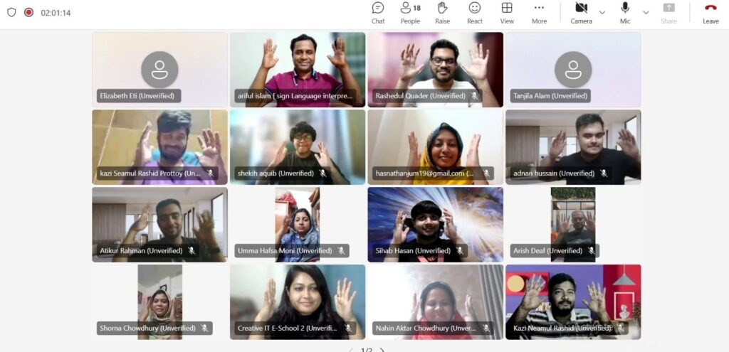Click the Sihab Hasan video tile
The image size is (729, 352).
coord(435,223)
